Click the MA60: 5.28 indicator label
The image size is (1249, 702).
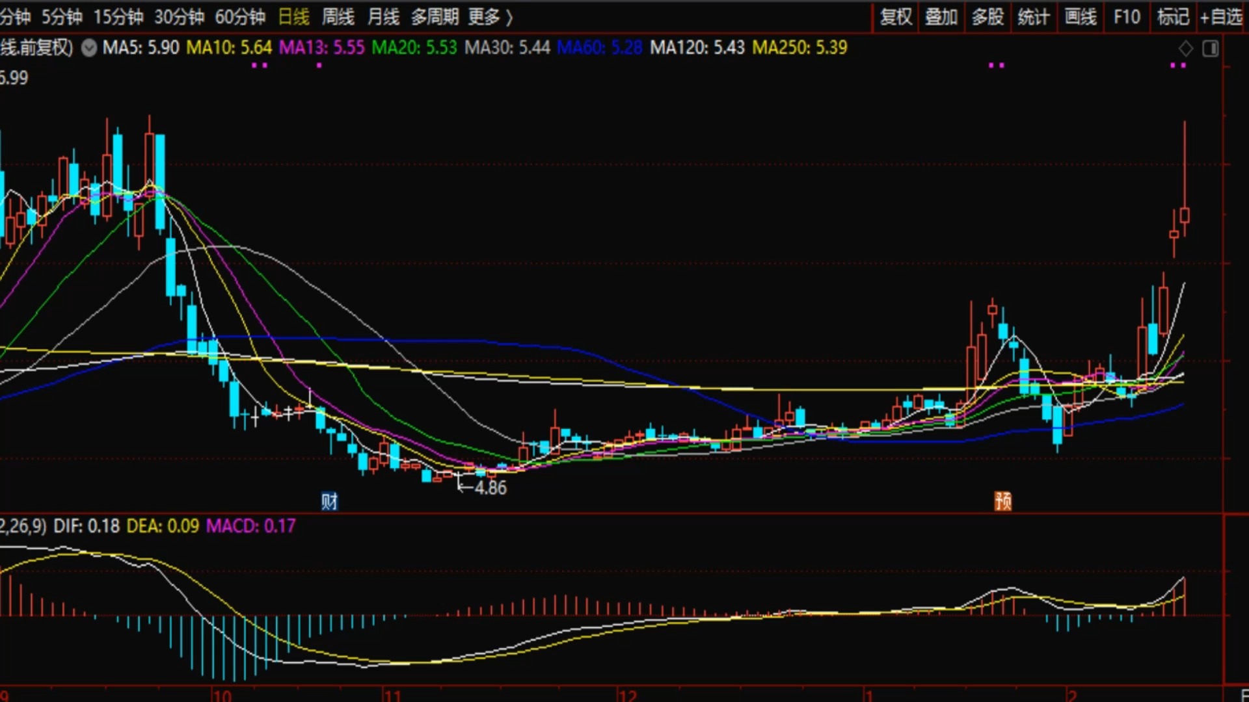point(600,47)
